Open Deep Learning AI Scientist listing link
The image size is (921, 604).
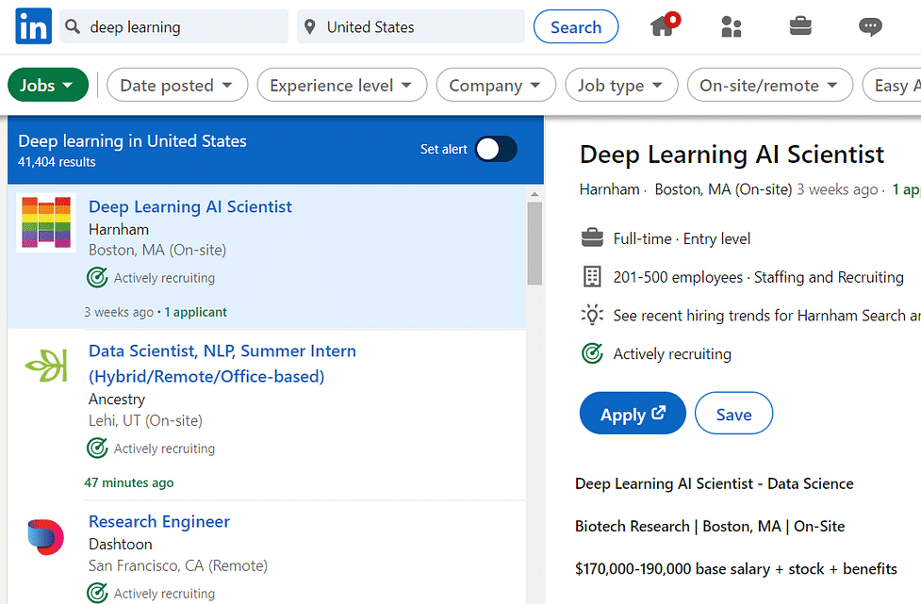tap(189, 206)
